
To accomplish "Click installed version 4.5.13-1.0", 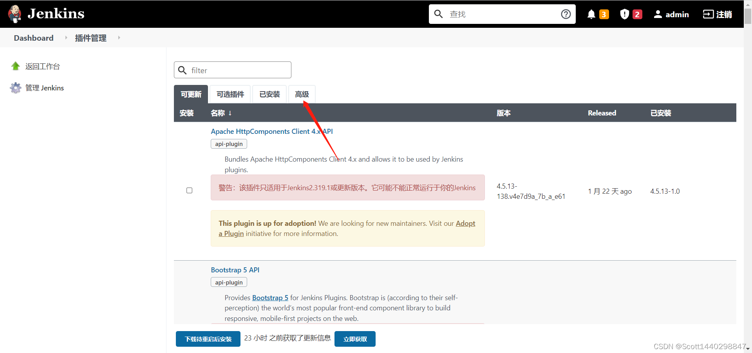I will click(665, 191).
